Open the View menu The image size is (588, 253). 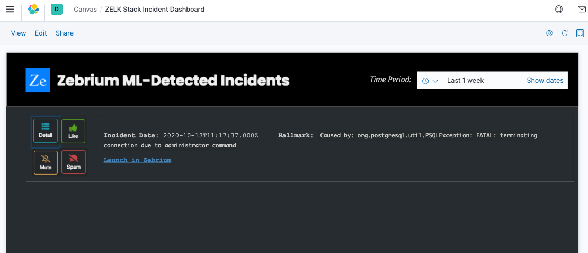[x=19, y=33]
